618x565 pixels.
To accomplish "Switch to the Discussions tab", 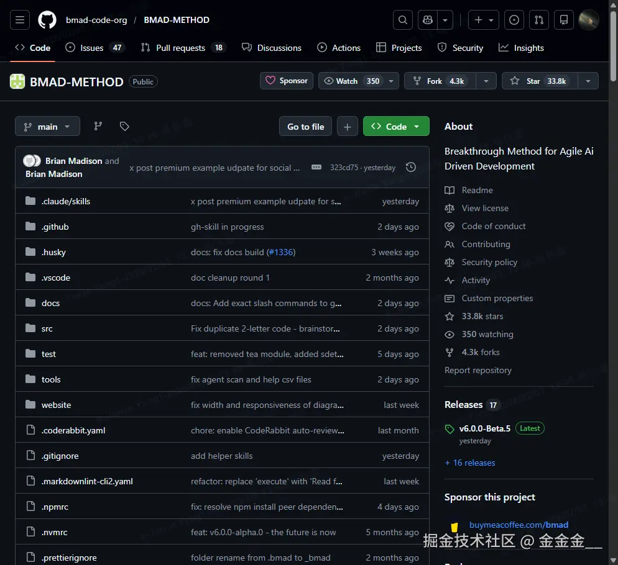I will coord(272,48).
